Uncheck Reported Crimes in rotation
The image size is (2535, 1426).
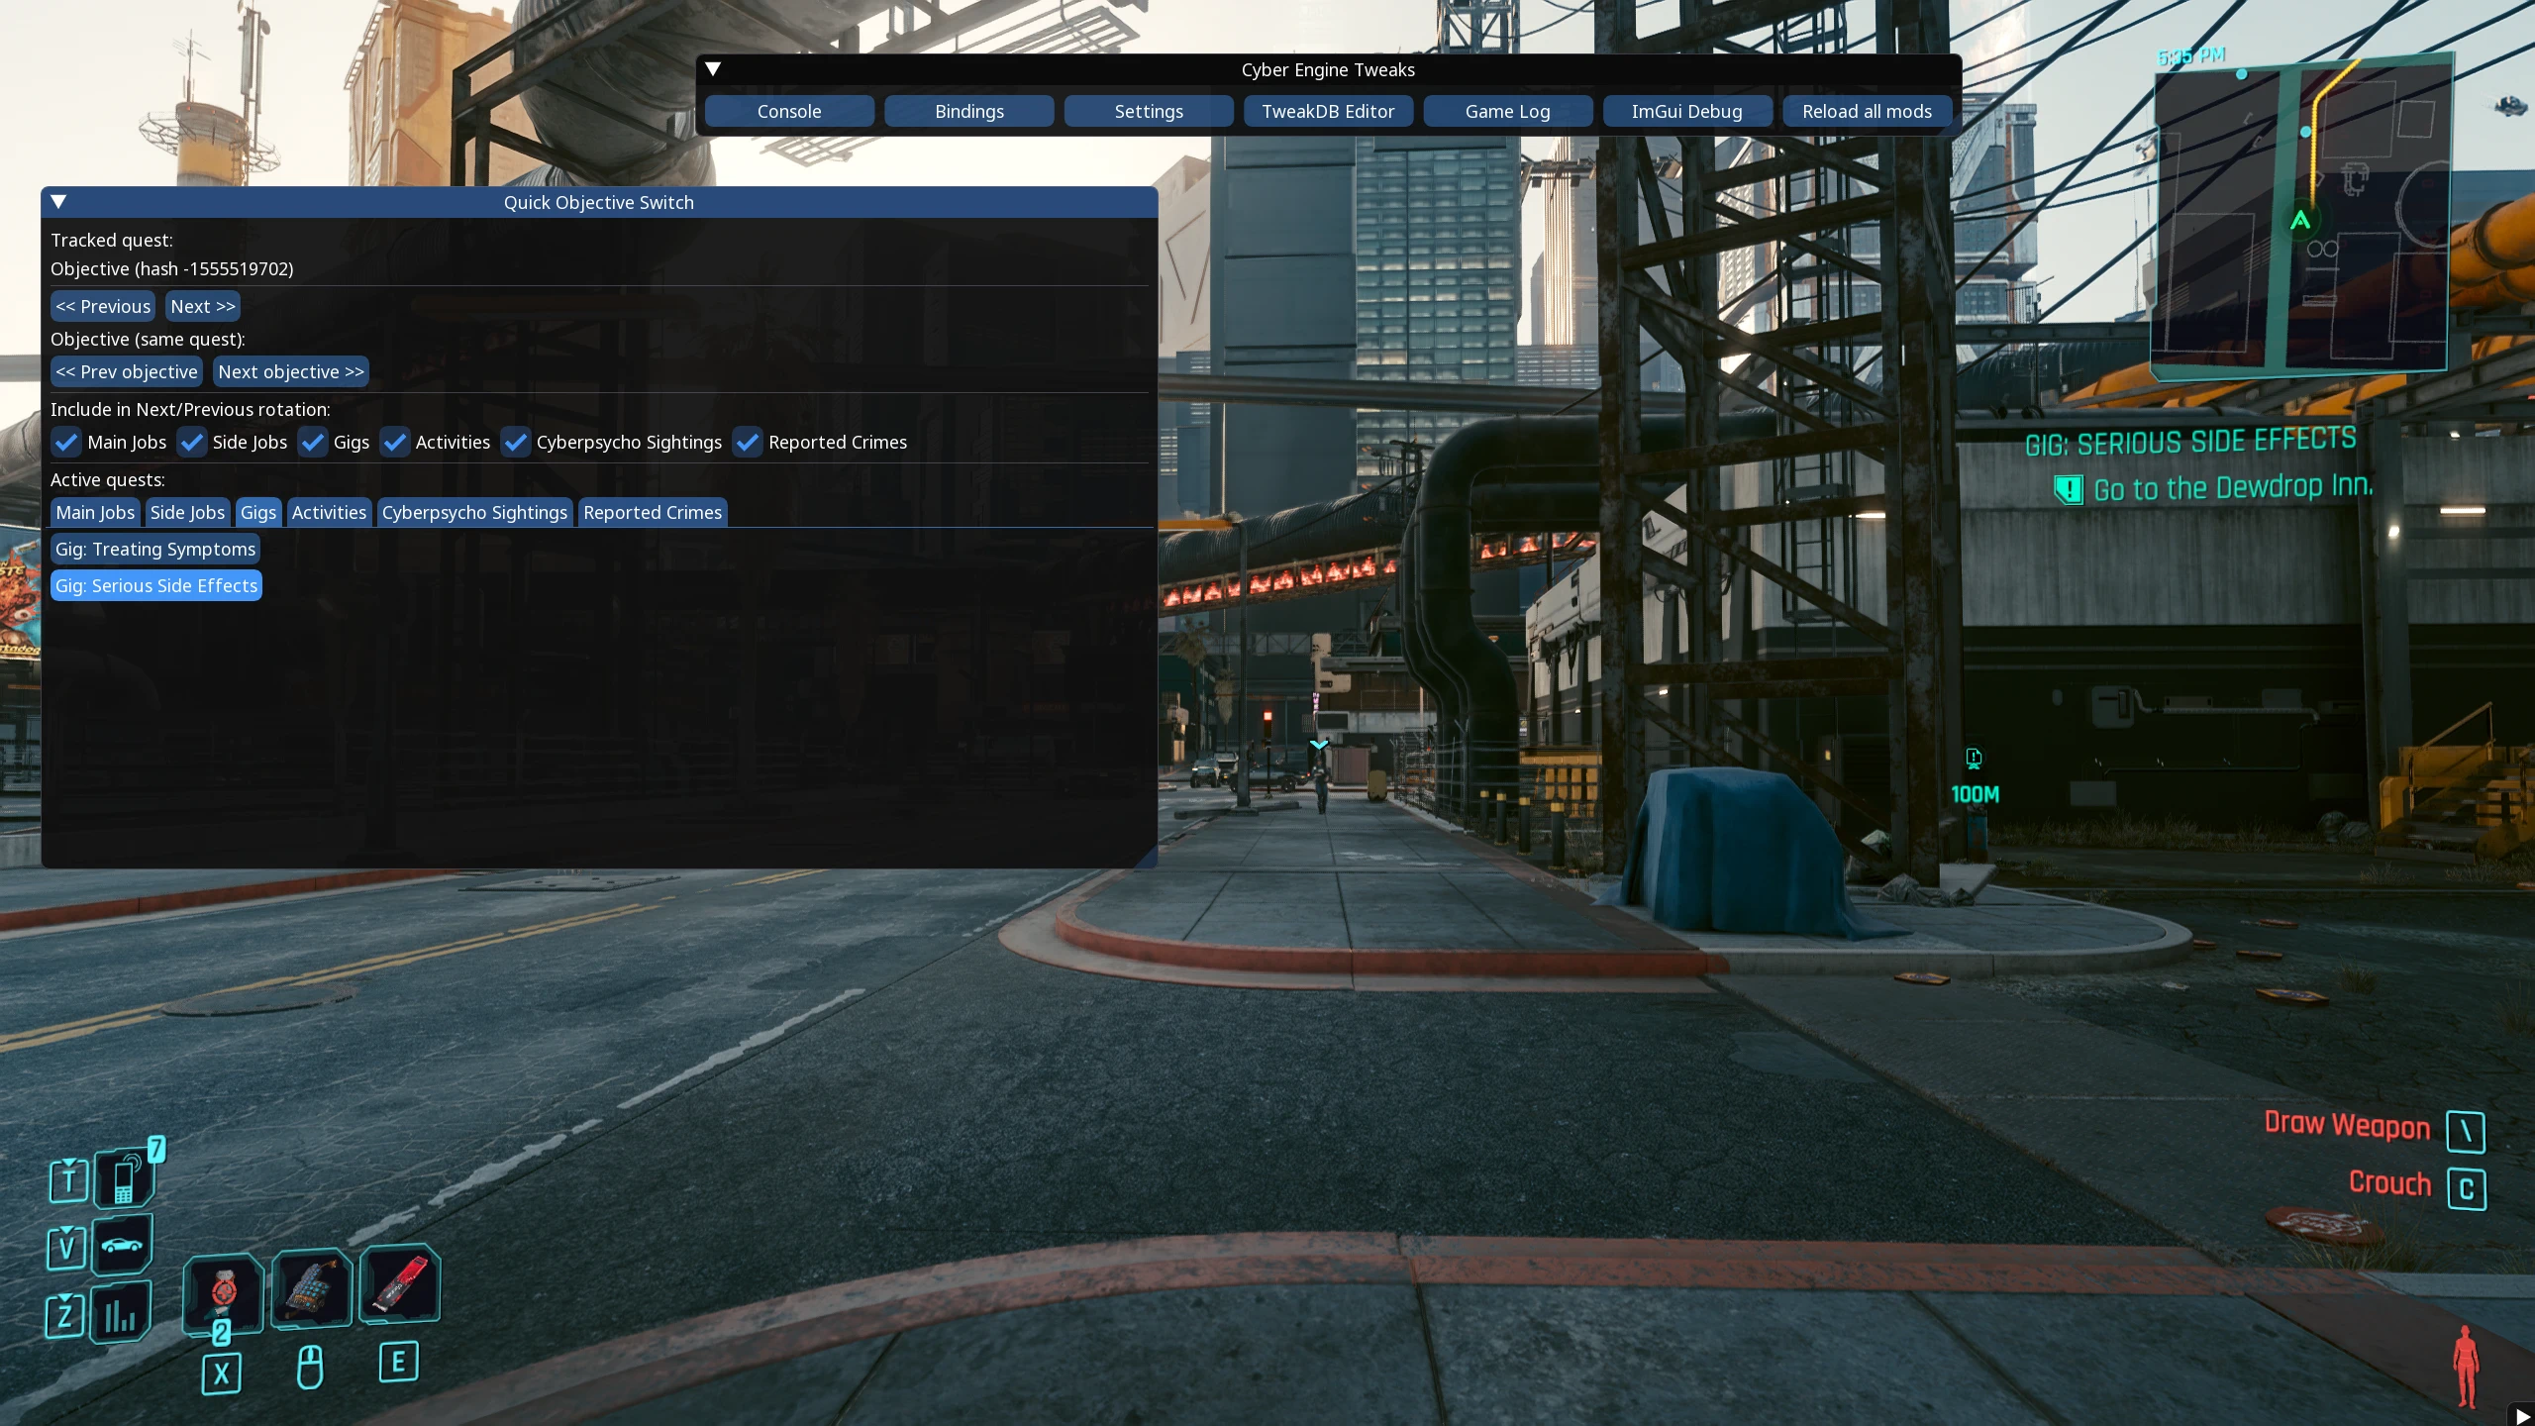pyautogui.click(x=748, y=442)
